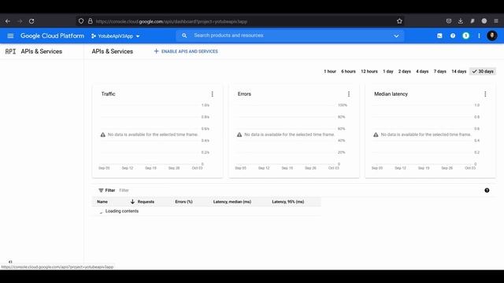Sort by Latency, 95% (ms) column

pyautogui.click(x=288, y=201)
